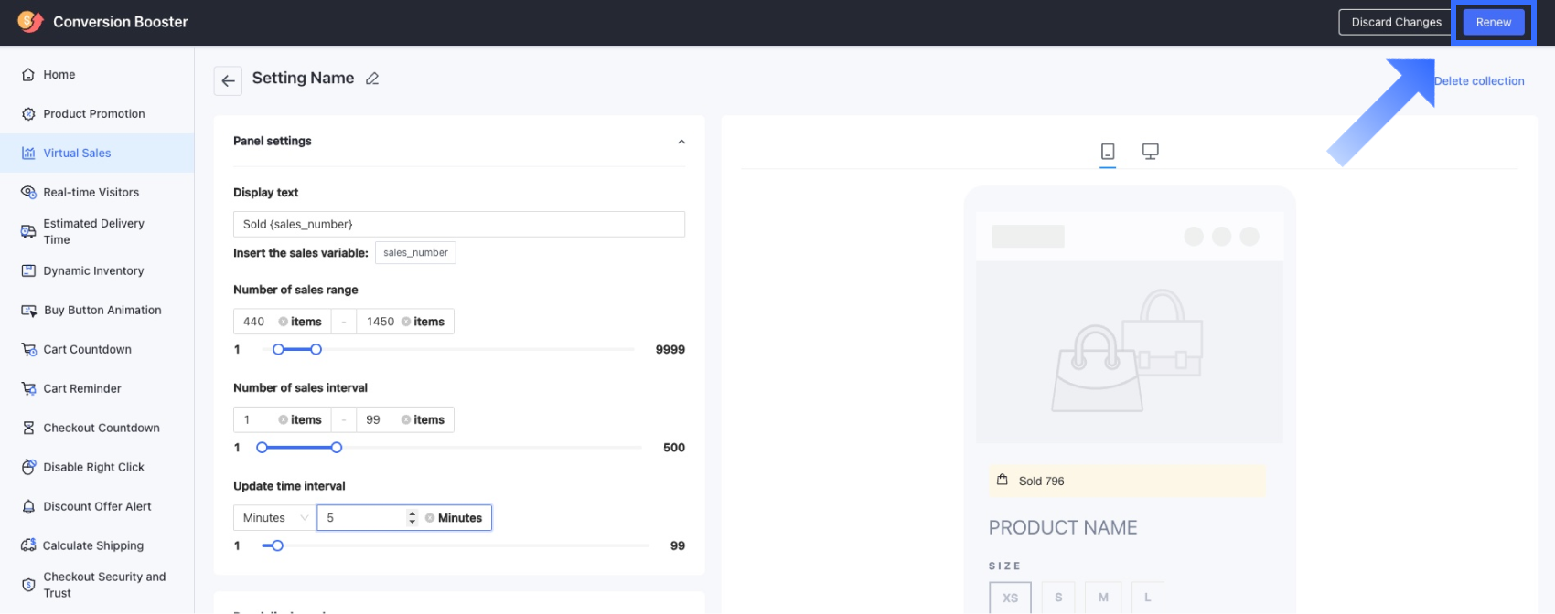Open Product Promotion in the sidebar
Screen dimensions: 1555x614
(97, 114)
